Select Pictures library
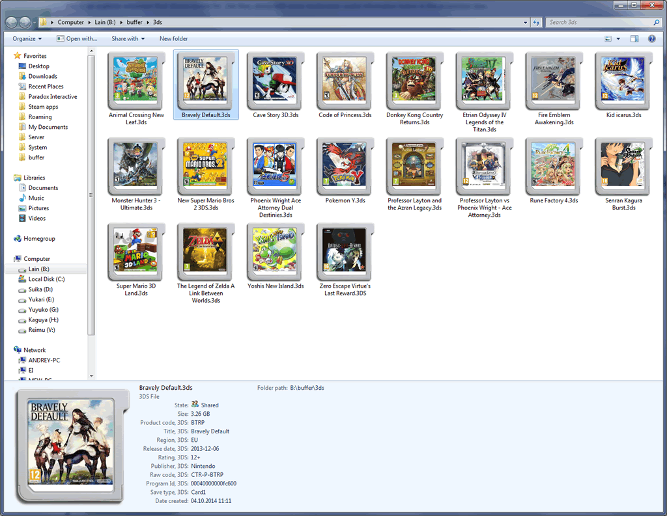 [x=38, y=208]
